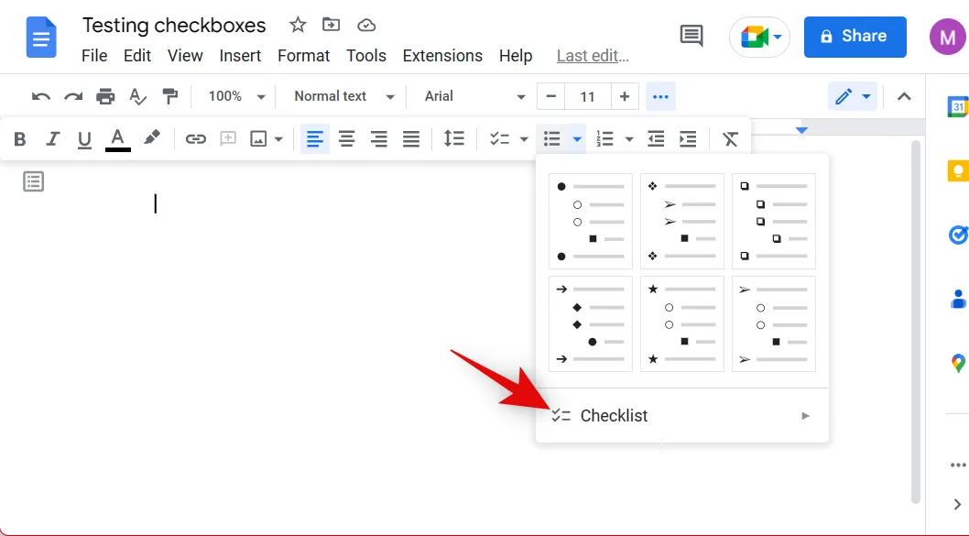Viewport: 969px width, 536px height.
Task: Open the Google Meet call button
Action: click(759, 37)
